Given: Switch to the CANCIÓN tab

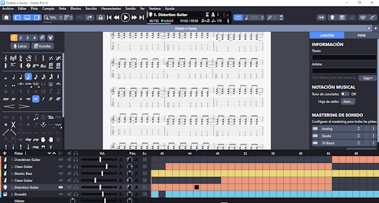Looking at the screenshot, I should [x=327, y=36].
